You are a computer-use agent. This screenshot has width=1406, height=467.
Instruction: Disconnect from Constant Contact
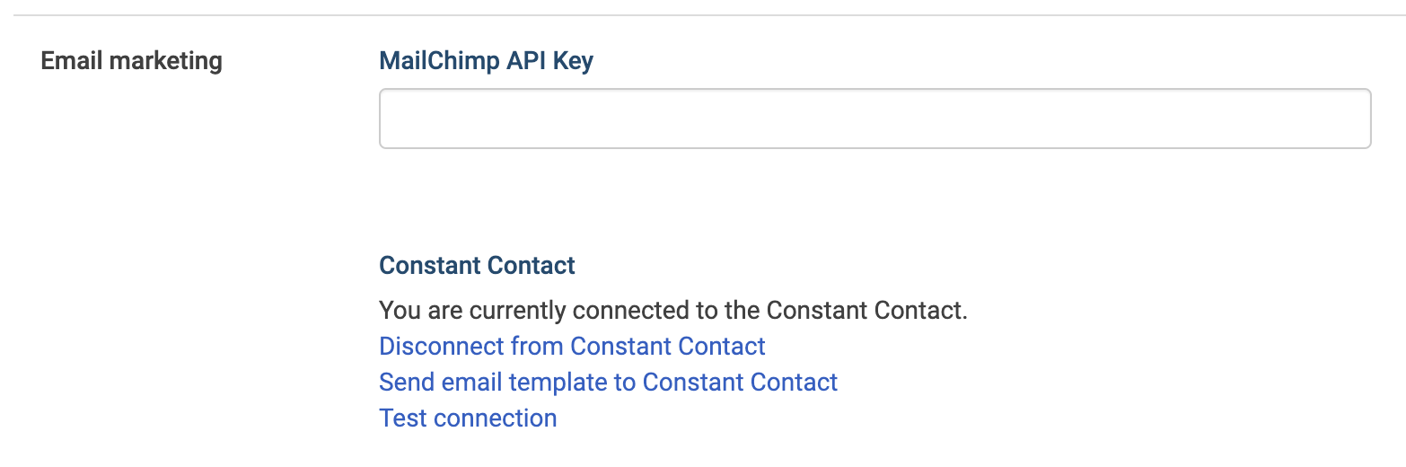572,347
